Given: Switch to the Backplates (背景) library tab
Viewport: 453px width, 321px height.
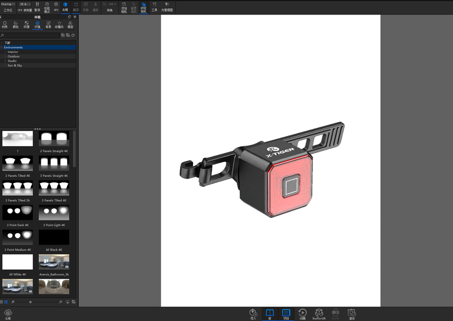Looking at the screenshot, I should click(x=48, y=25).
